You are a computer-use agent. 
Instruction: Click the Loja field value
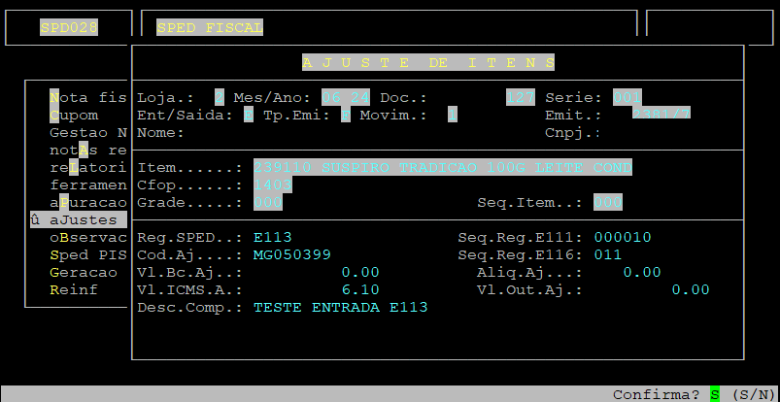[220, 98]
